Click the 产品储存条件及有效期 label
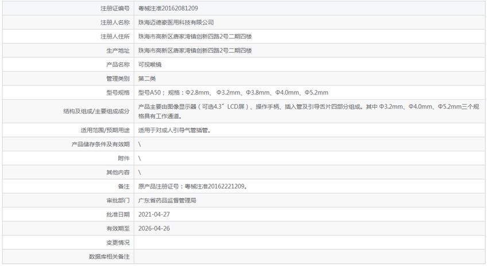The height and width of the screenshot is (266, 488). pos(100,144)
